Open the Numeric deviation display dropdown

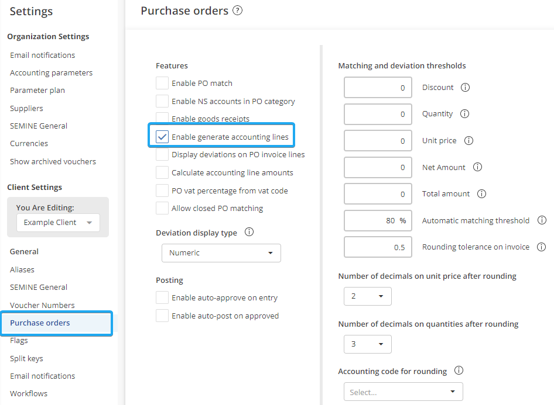[221, 253]
